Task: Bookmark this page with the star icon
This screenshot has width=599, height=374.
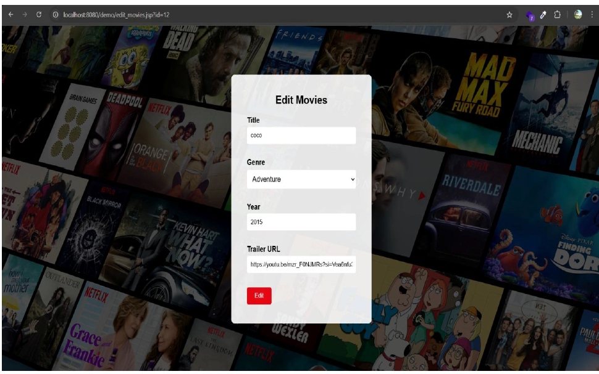Action: pos(509,15)
